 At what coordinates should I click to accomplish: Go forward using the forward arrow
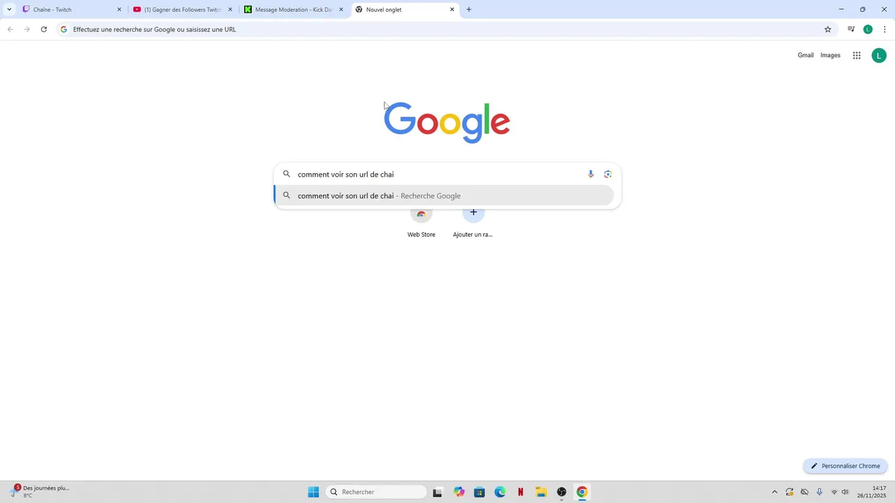[x=27, y=29]
